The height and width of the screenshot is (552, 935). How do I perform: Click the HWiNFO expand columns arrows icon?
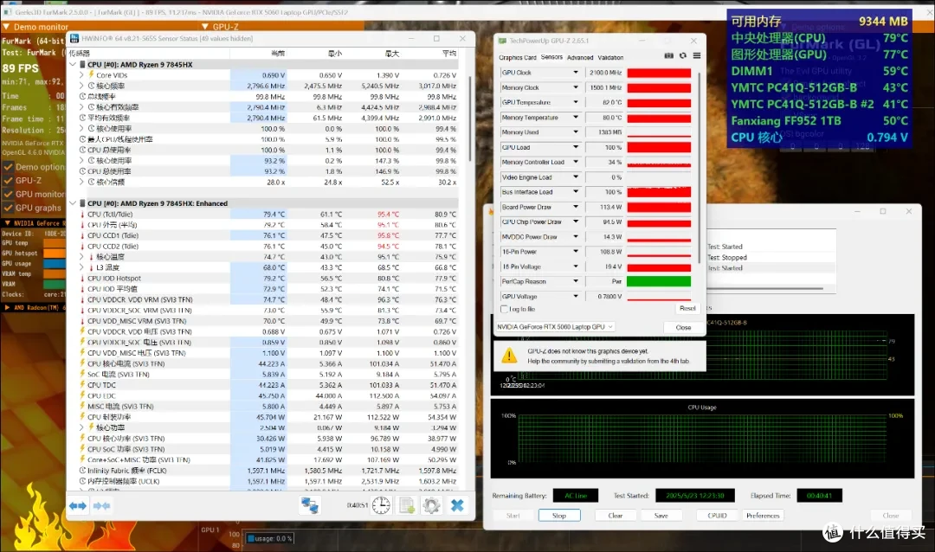click(x=78, y=505)
